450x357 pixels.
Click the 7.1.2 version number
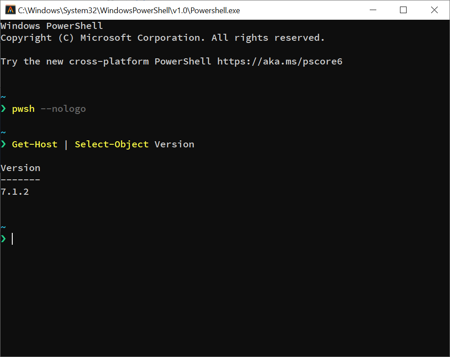[14, 191]
